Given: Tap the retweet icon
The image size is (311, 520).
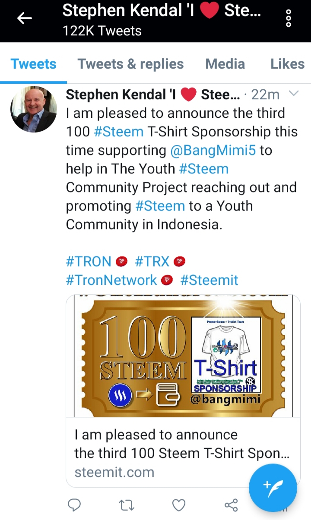Looking at the screenshot, I should pos(127,504).
